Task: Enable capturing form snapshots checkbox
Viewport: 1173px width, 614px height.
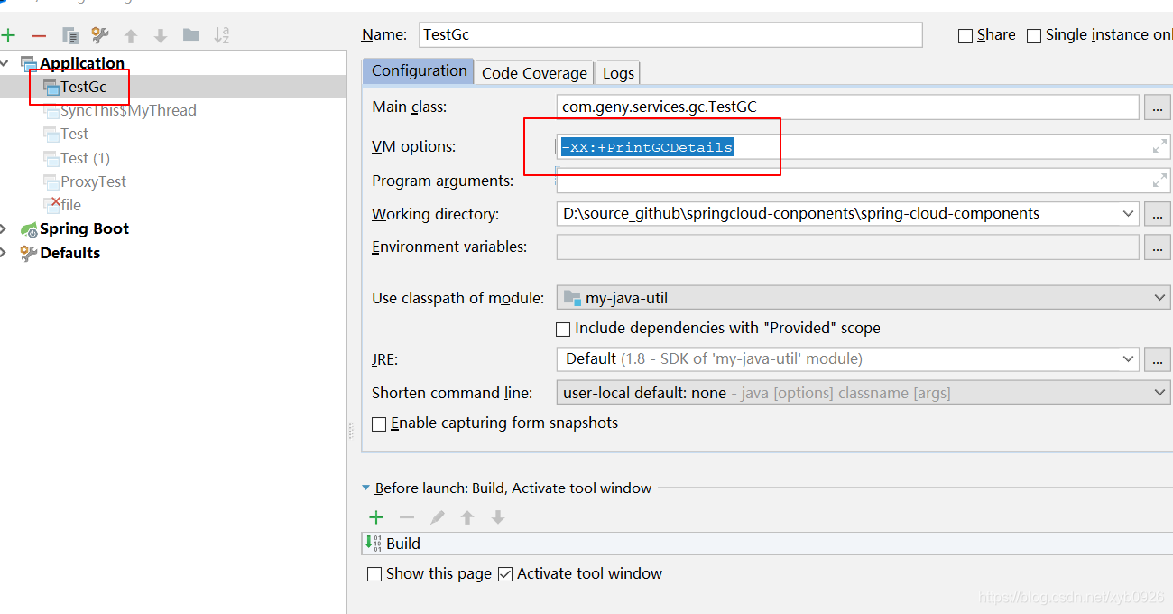Action: 380,423
